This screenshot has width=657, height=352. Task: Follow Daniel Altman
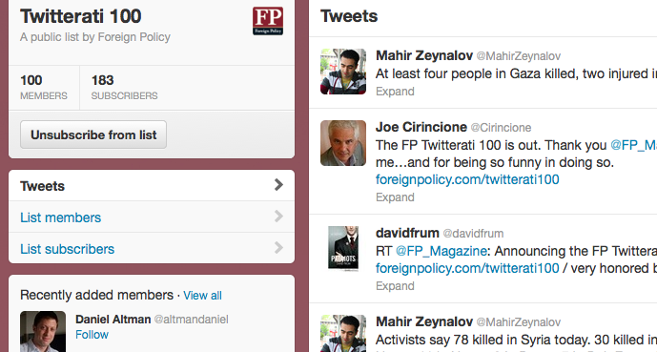coord(92,335)
